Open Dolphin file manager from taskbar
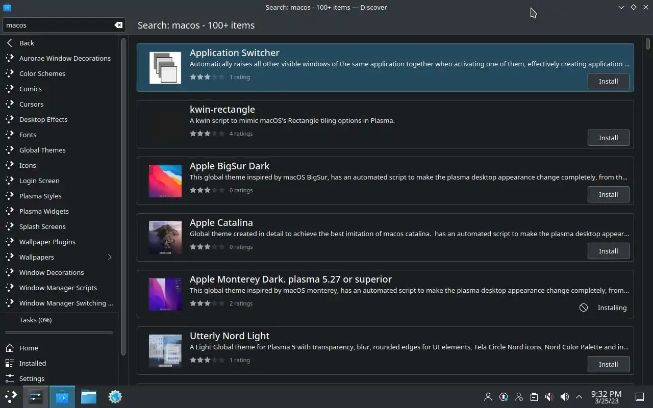The image size is (653, 408). 89,397
